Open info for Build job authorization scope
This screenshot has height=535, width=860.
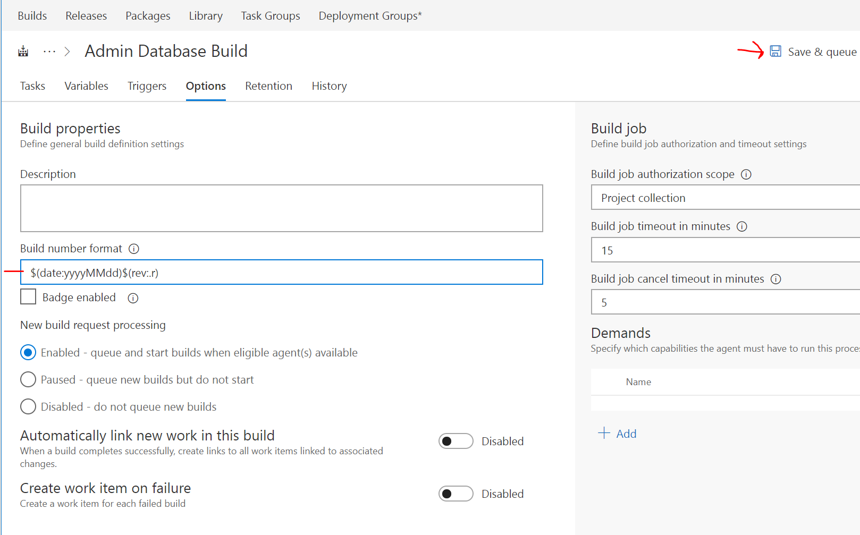point(746,174)
